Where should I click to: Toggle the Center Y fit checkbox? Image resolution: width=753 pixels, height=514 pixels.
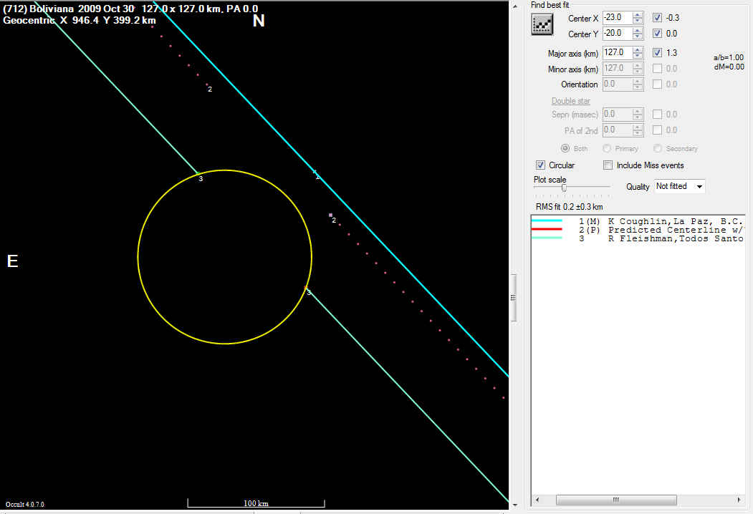pyautogui.click(x=658, y=34)
